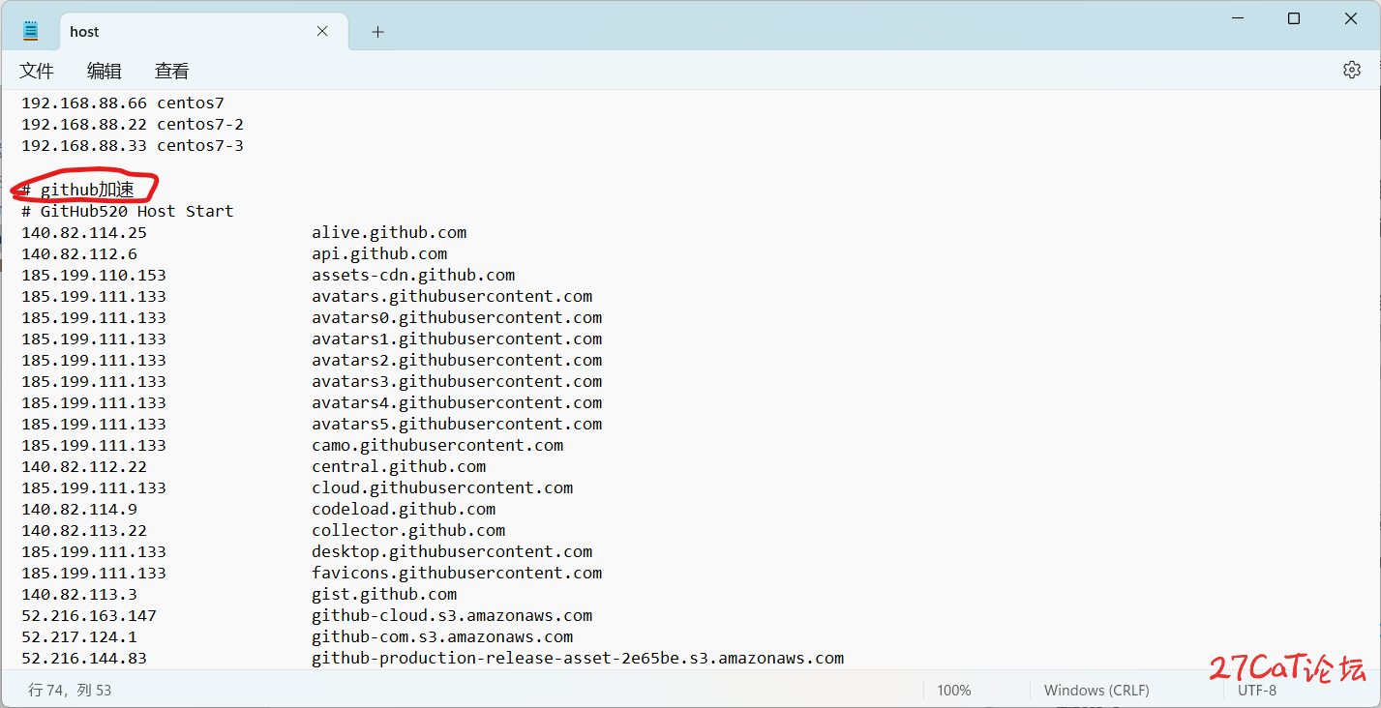
Task: Open the 文件 menu
Action: pyautogui.click(x=37, y=71)
